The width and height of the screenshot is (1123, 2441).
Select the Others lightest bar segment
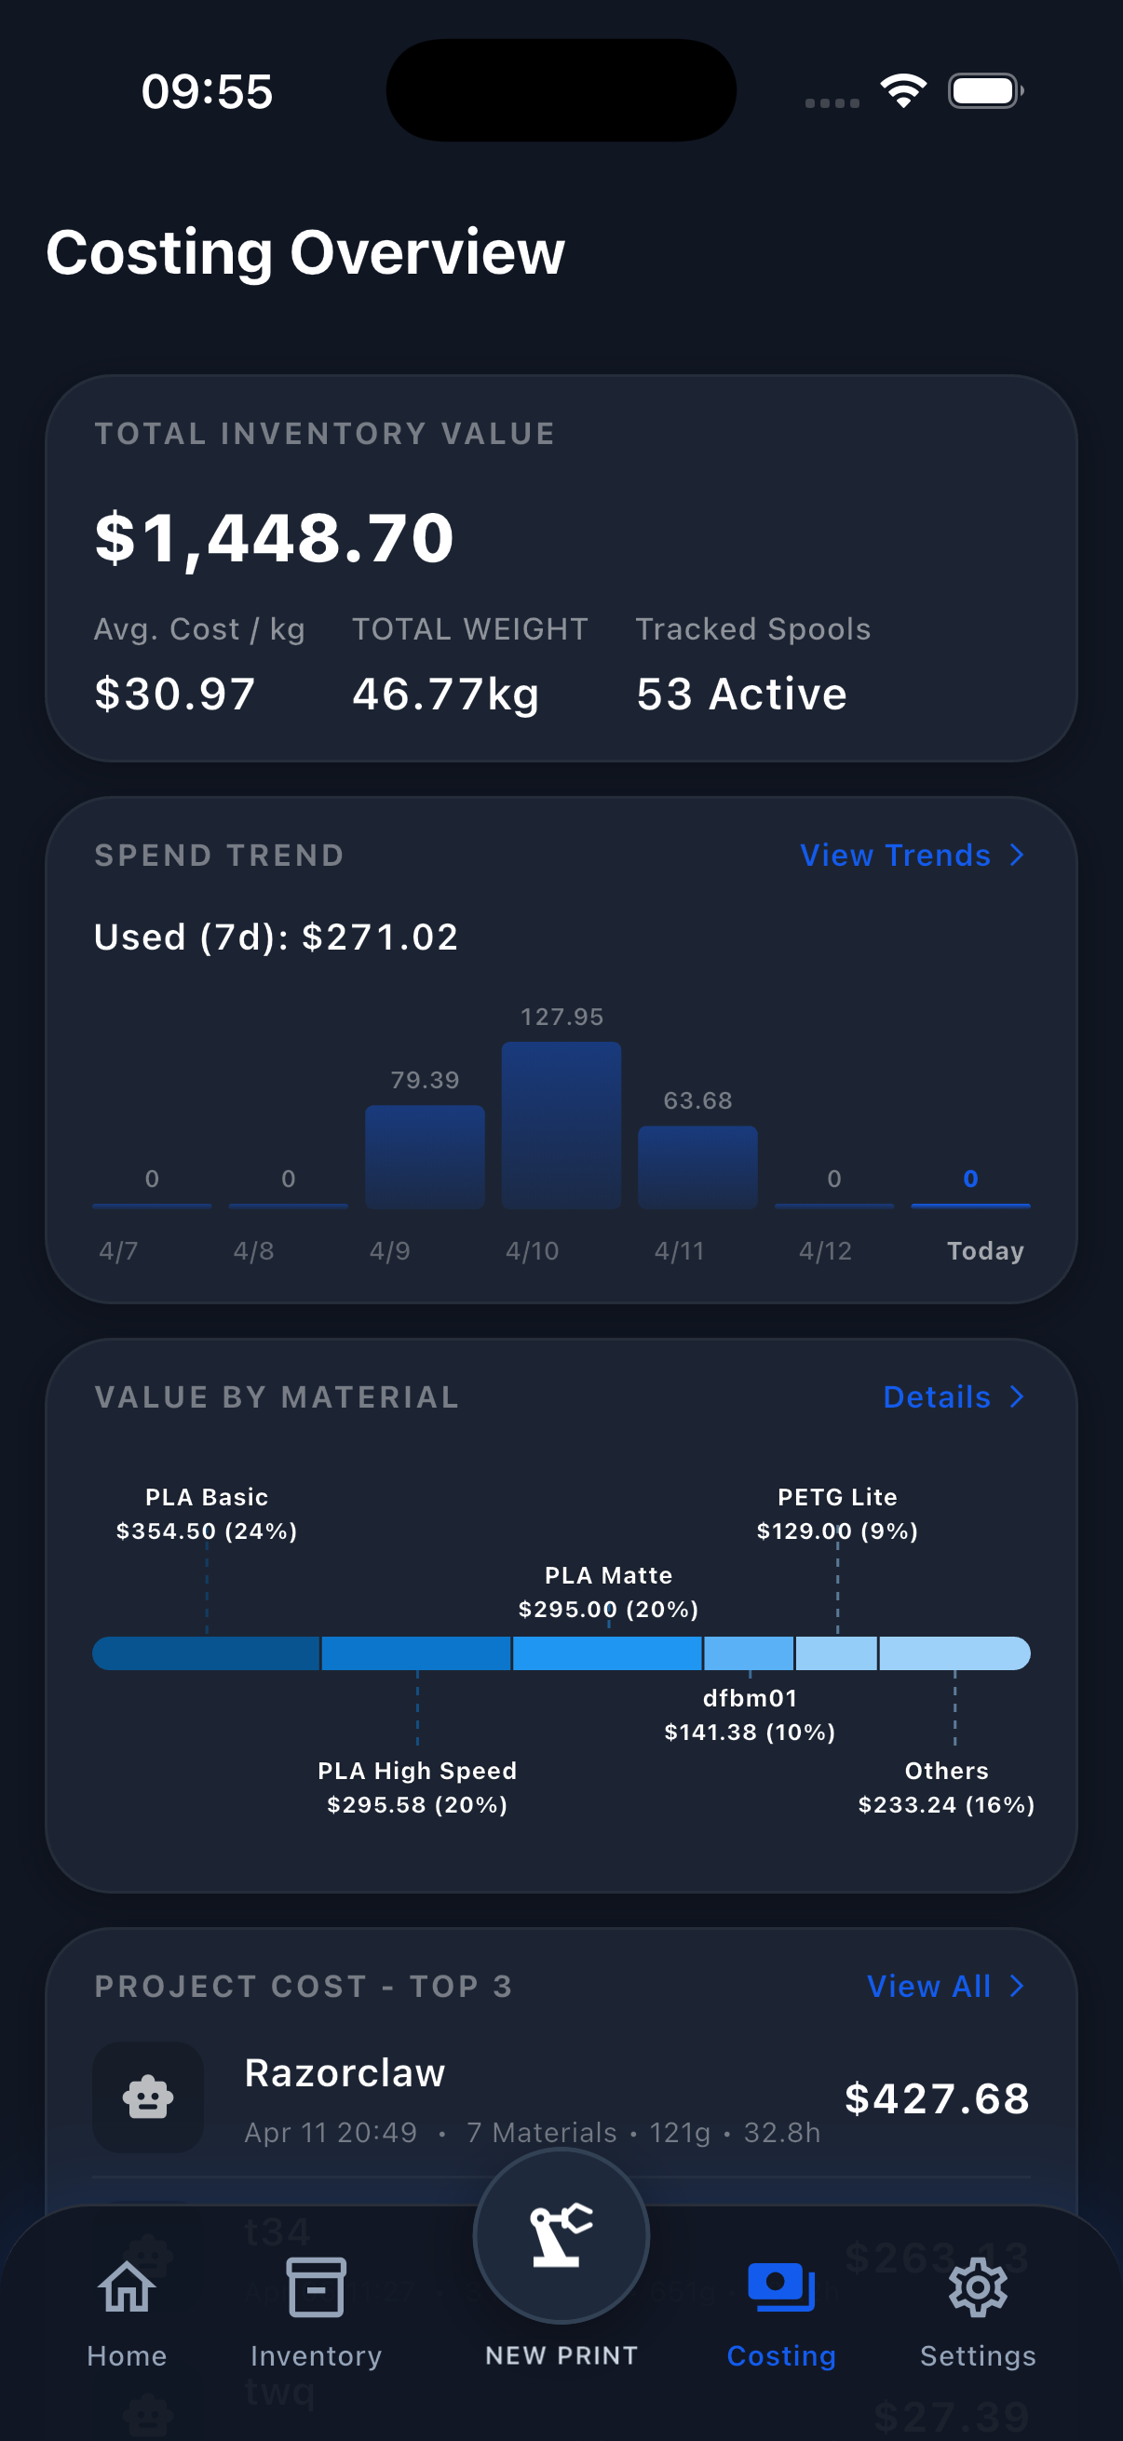coord(954,1652)
